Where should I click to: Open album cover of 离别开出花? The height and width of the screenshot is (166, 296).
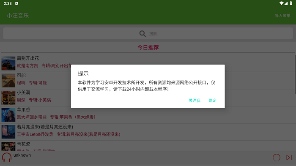click(8, 63)
